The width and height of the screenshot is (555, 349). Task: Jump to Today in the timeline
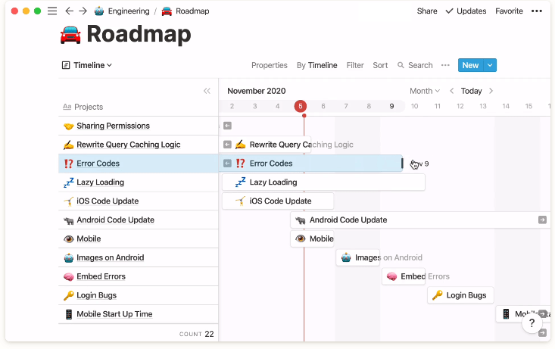(x=471, y=91)
